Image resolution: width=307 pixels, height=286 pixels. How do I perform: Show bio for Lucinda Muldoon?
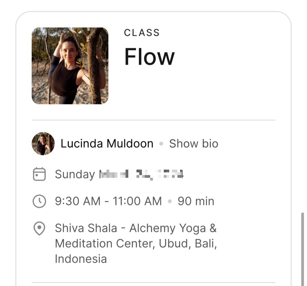click(x=194, y=144)
